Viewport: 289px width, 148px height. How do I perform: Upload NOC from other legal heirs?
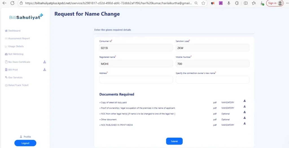pyautogui.click(x=245, y=112)
